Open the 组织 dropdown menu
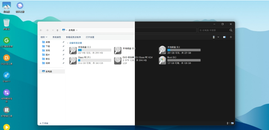Screen dimensions: 269x130 pyautogui.click(x=44, y=37)
